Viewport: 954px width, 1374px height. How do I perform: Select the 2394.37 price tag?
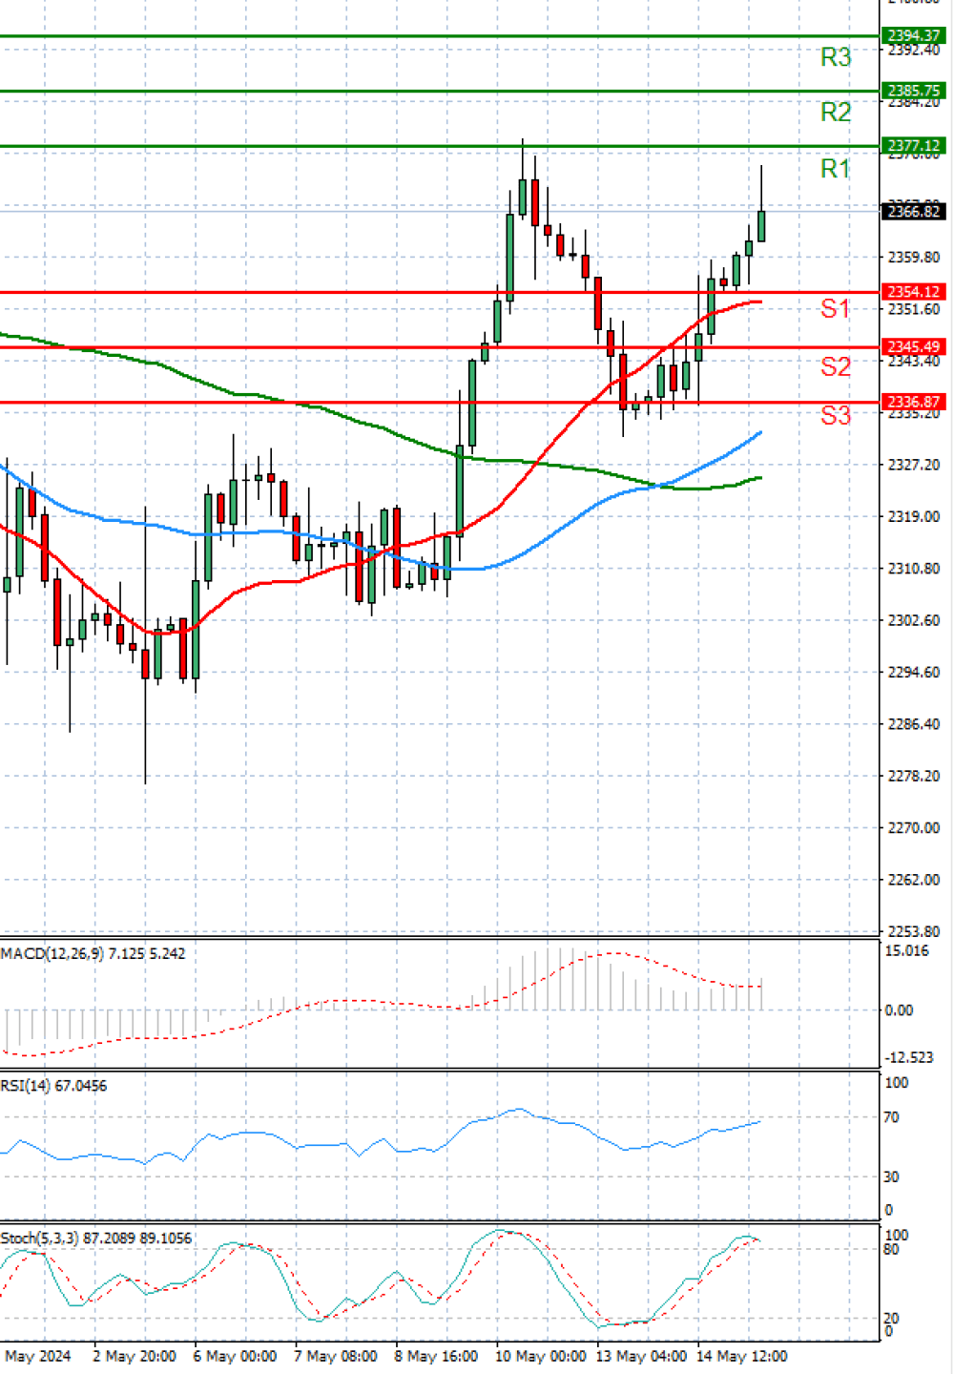913,36
